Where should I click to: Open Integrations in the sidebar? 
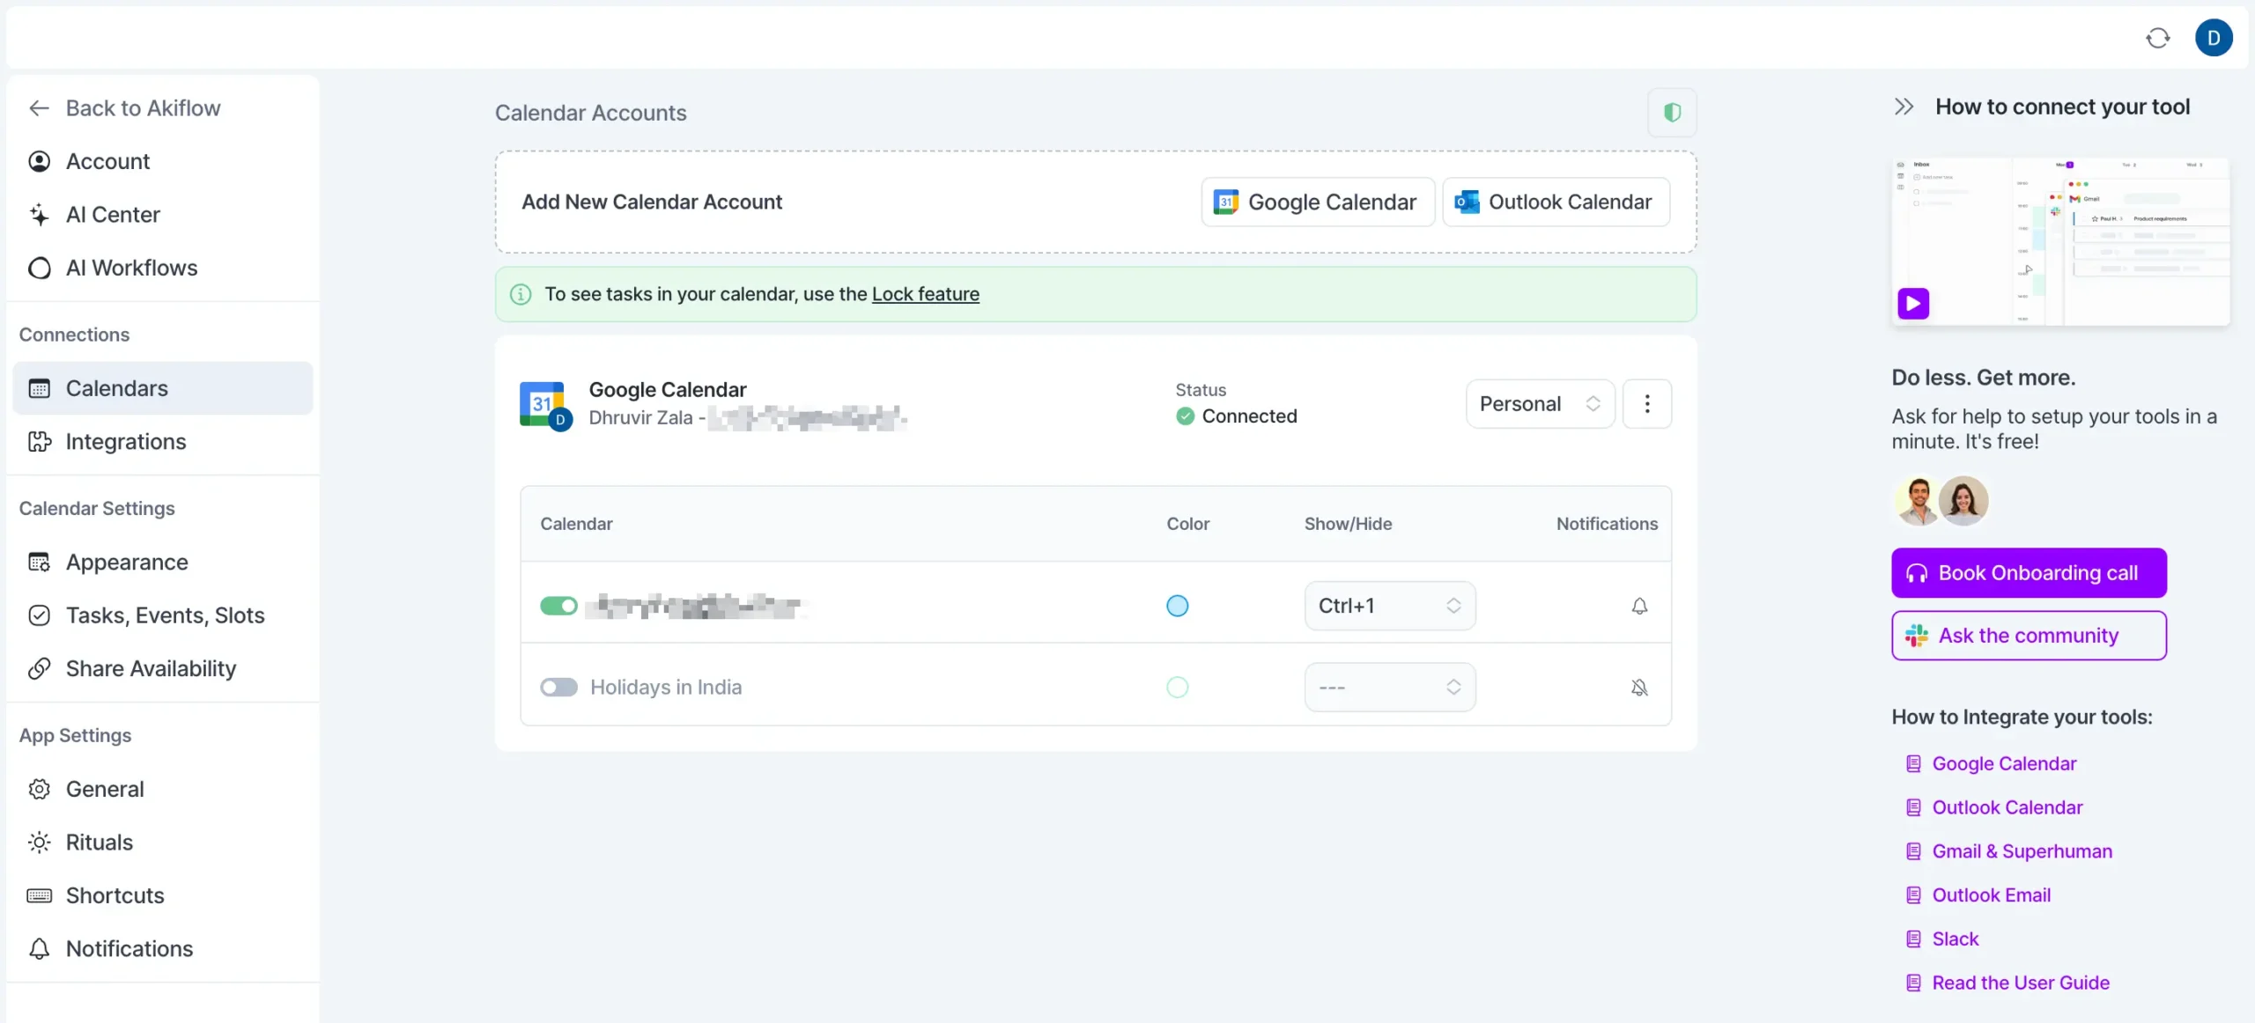coord(125,442)
